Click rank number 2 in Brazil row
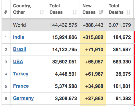Image resolution: width=135 pixels, height=106 pixels. 6,50
